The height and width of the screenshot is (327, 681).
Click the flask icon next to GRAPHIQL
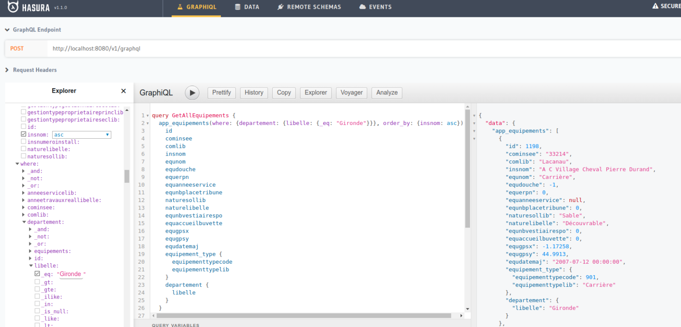(x=180, y=7)
